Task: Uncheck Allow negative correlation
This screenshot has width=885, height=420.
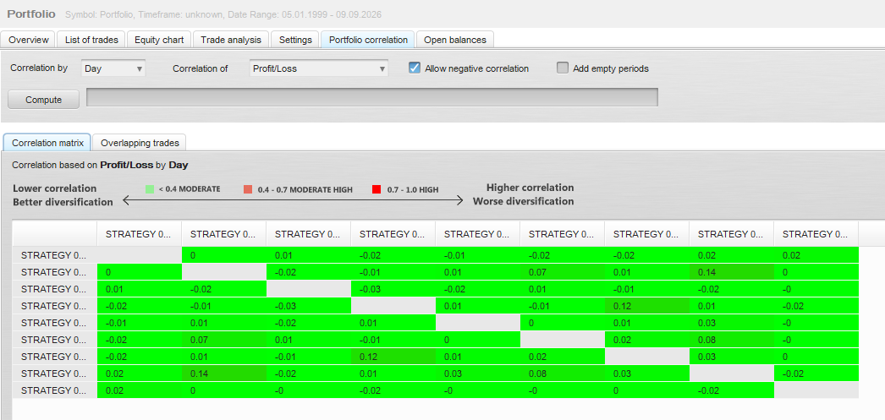Action: coord(415,68)
